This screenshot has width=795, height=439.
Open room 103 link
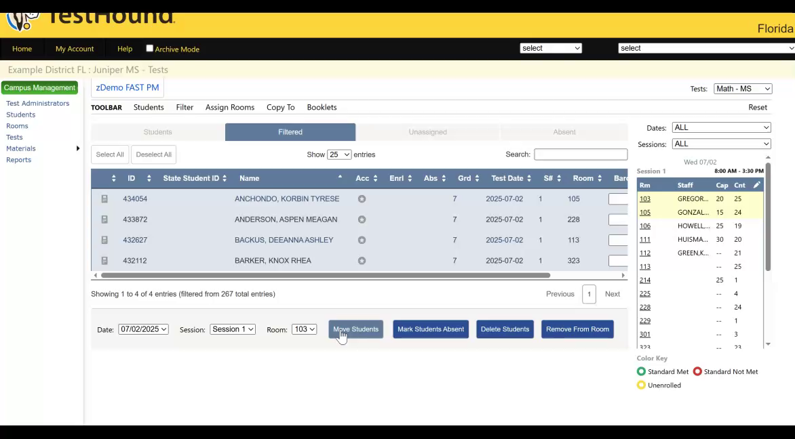coord(645,199)
